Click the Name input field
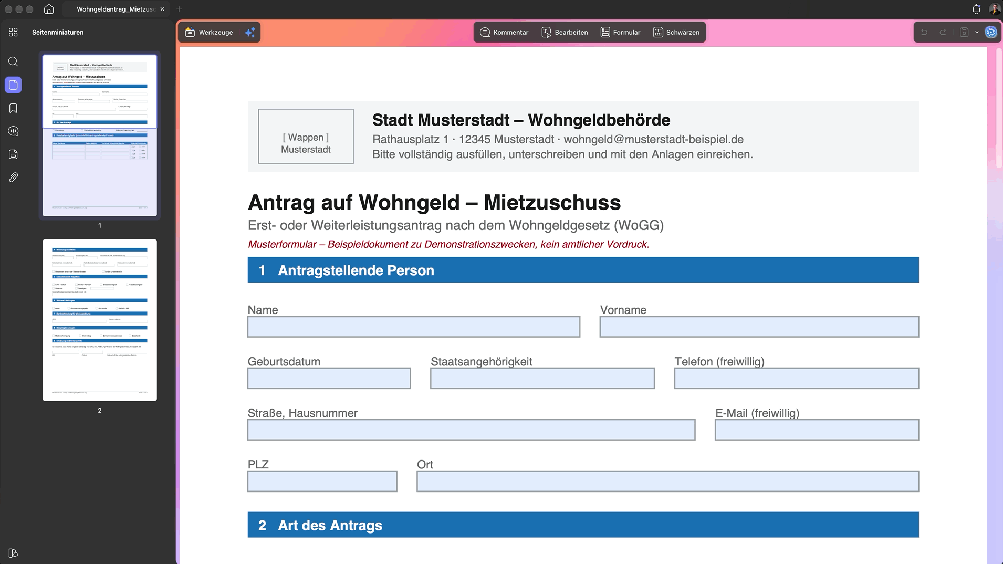The image size is (1003, 564). coord(414,327)
